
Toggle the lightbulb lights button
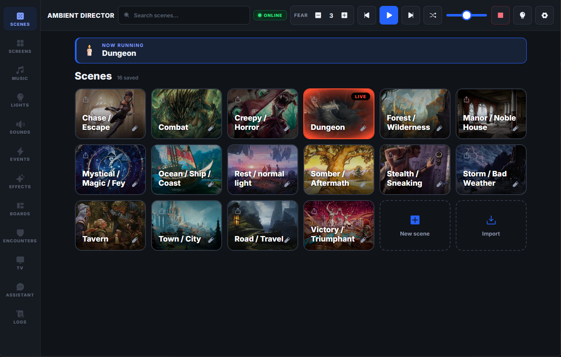pos(522,15)
